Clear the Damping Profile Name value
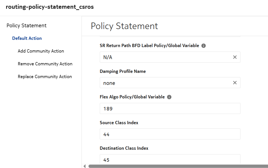This screenshot has width=268, height=168. [x=235, y=83]
